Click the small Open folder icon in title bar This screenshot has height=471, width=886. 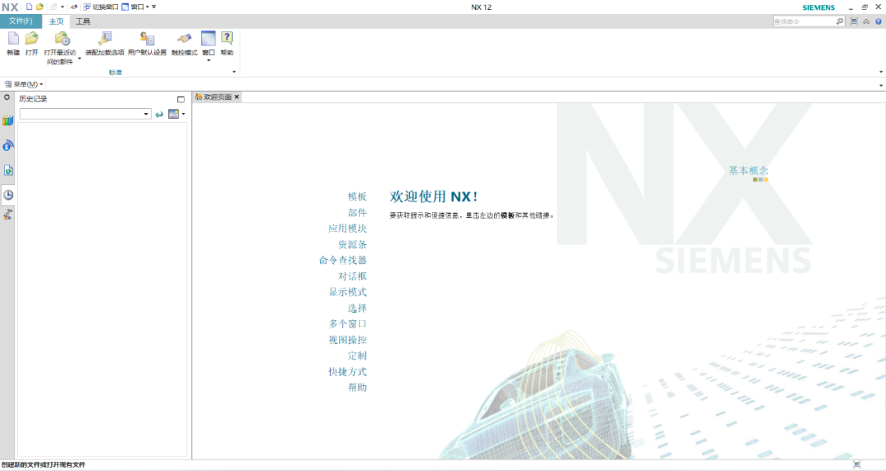click(39, 7)
